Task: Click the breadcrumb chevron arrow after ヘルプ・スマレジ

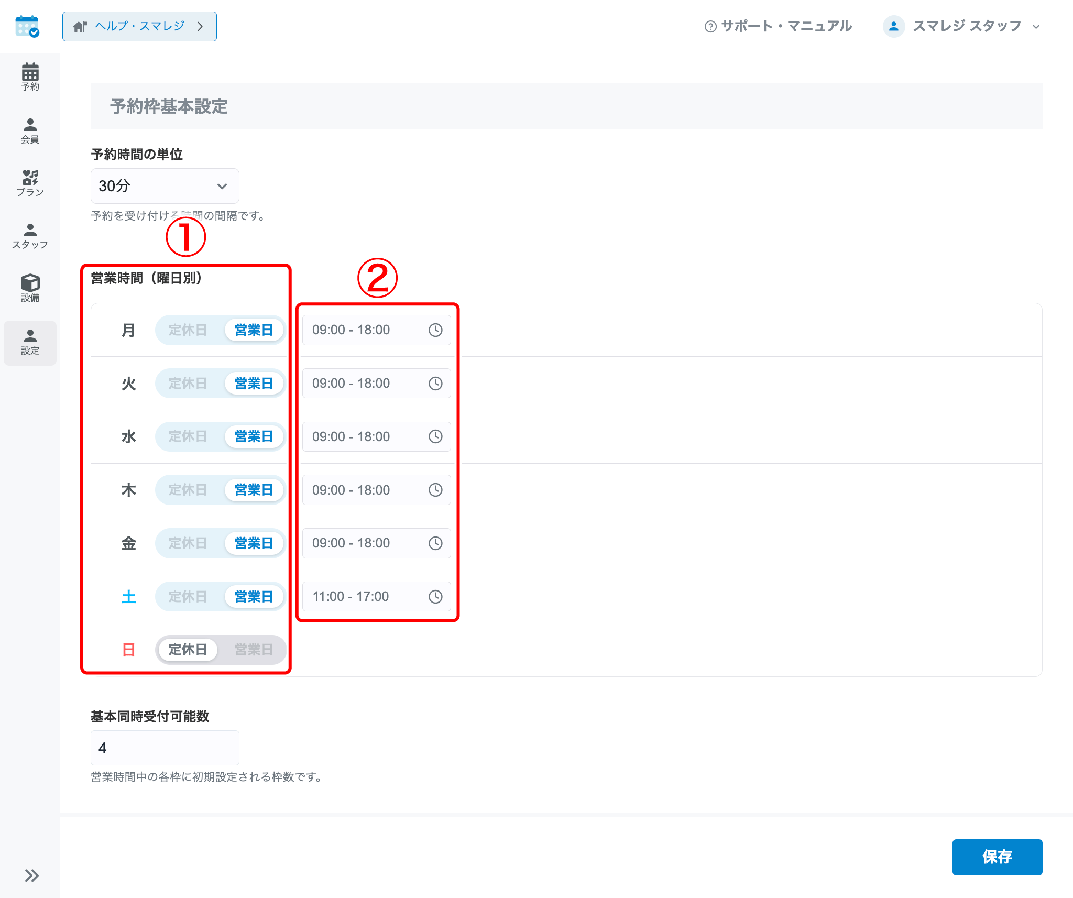Action: (x=200, y=26)
